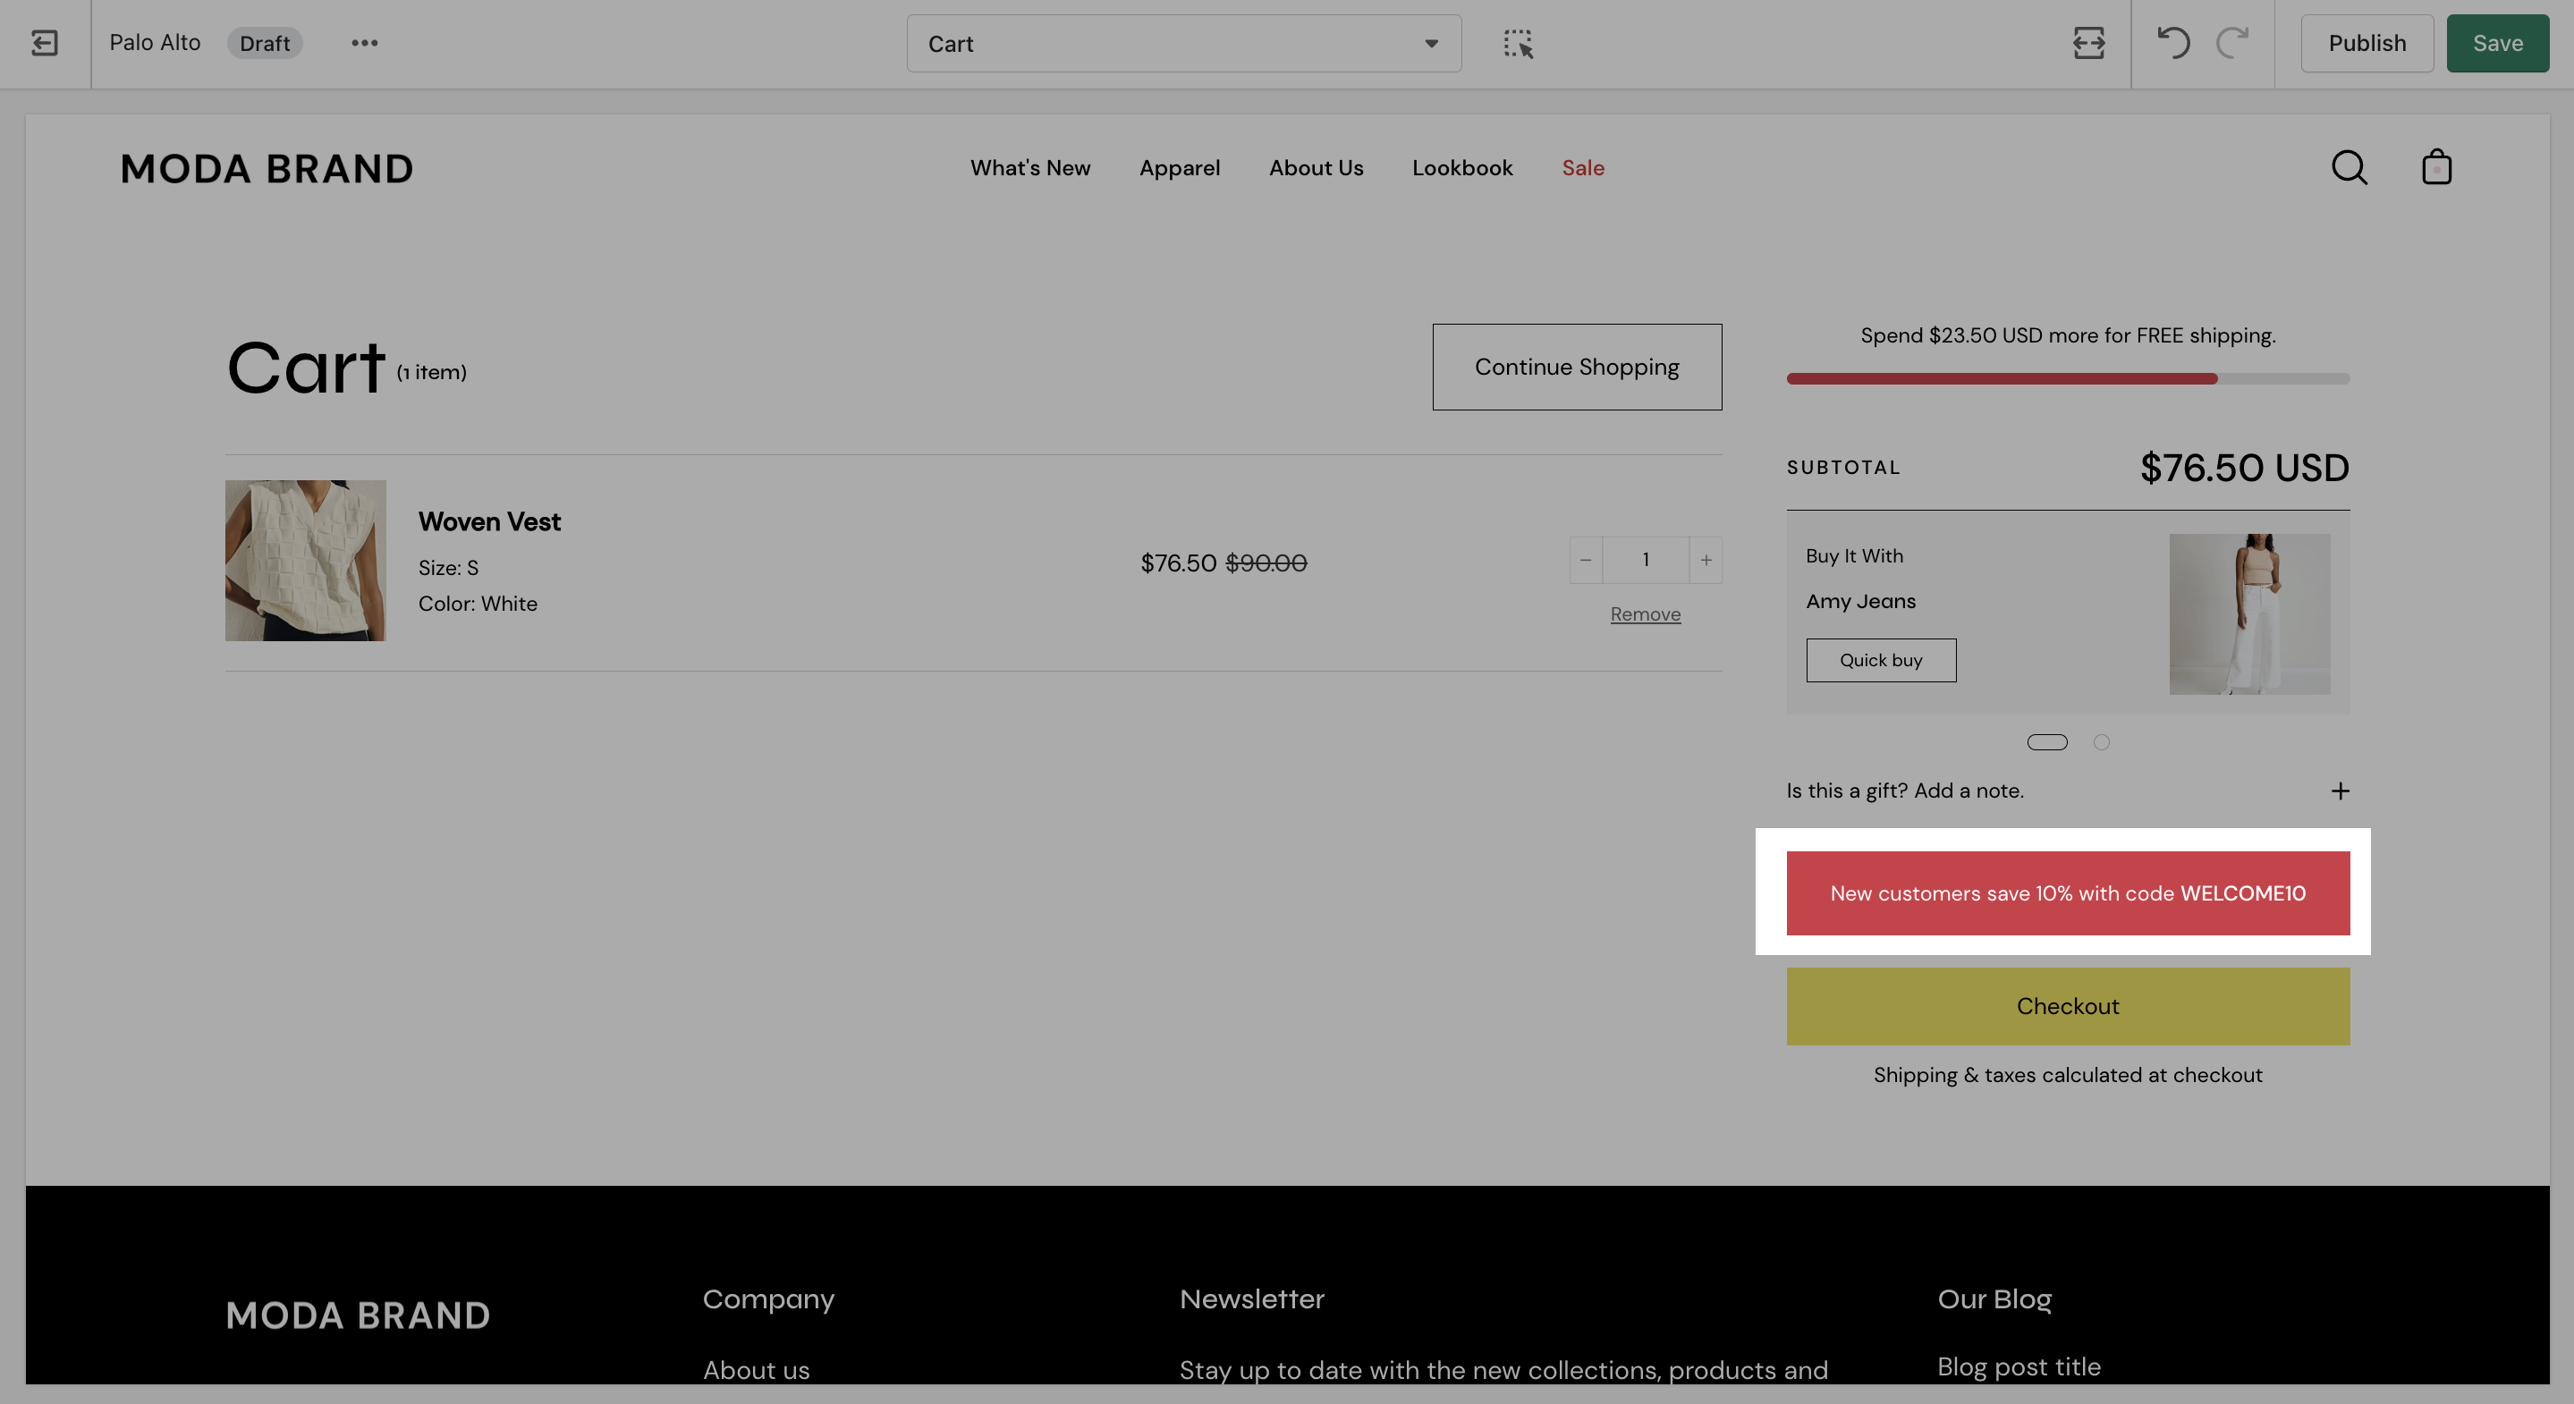Open the store search icon

(x=2349, y=168)
